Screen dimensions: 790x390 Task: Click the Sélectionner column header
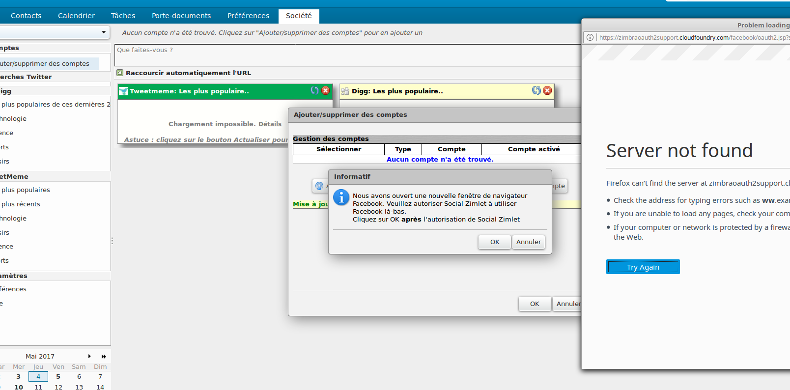point(339,149)
